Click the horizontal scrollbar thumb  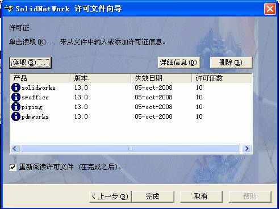(x=130, y=149)
